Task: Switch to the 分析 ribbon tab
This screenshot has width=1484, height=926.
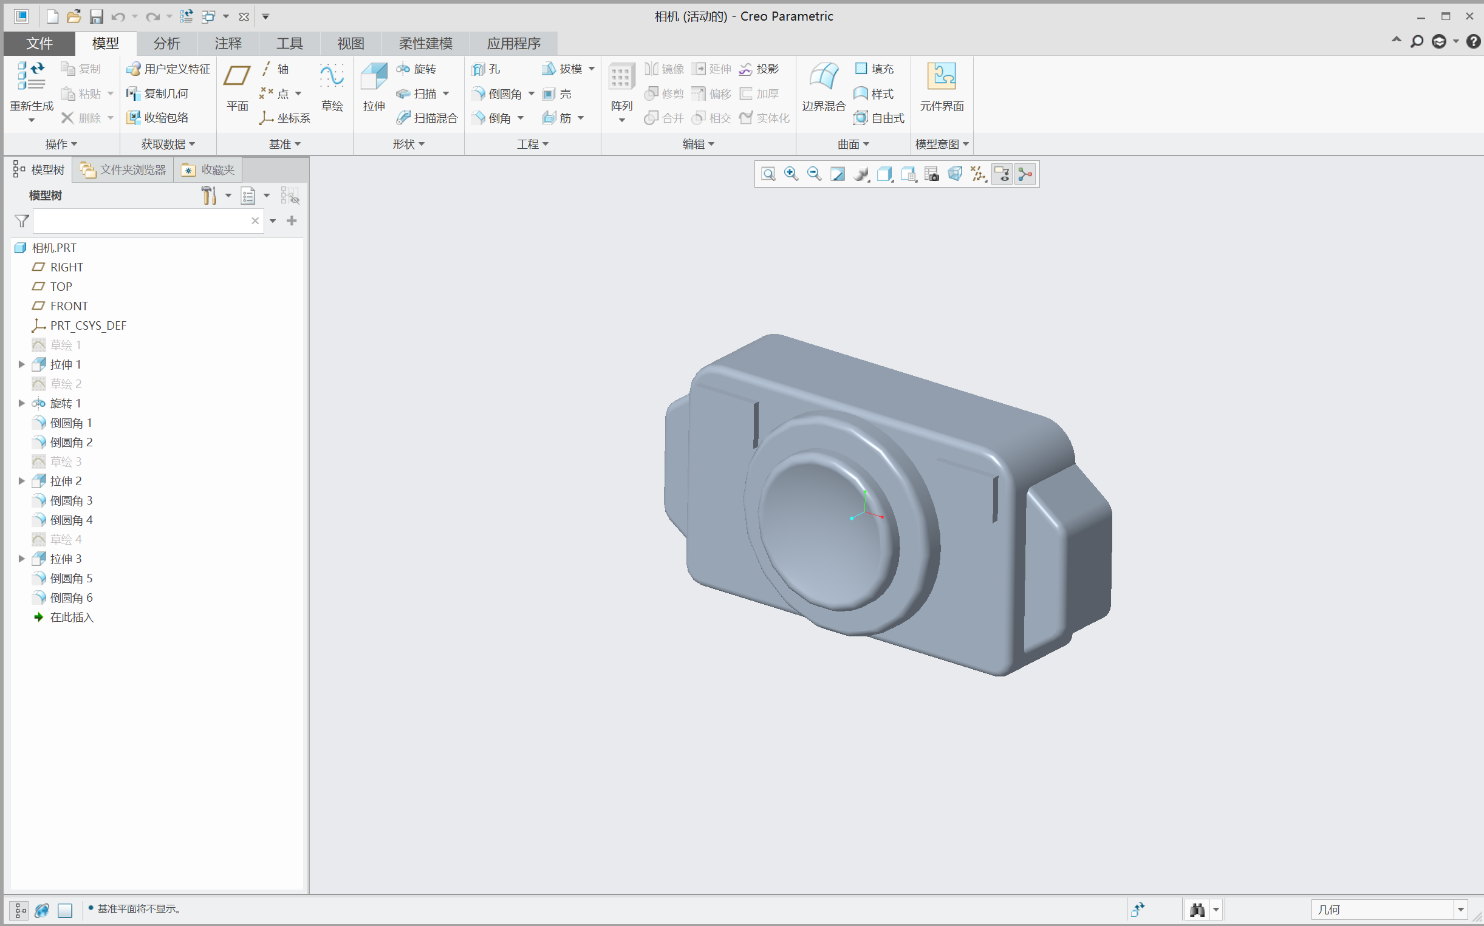Action: click(166, 44)
